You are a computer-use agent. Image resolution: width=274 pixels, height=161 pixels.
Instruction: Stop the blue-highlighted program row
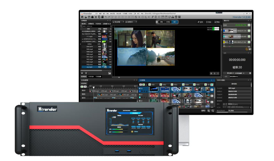[212, 90]
